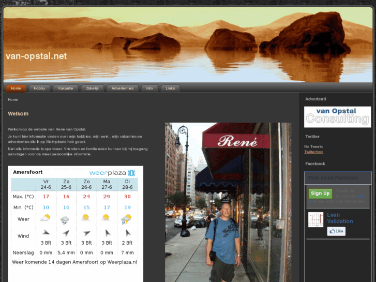Click Tuesday's thunderstorm weather icon
376x282 pixels.
tap(127, 219)
